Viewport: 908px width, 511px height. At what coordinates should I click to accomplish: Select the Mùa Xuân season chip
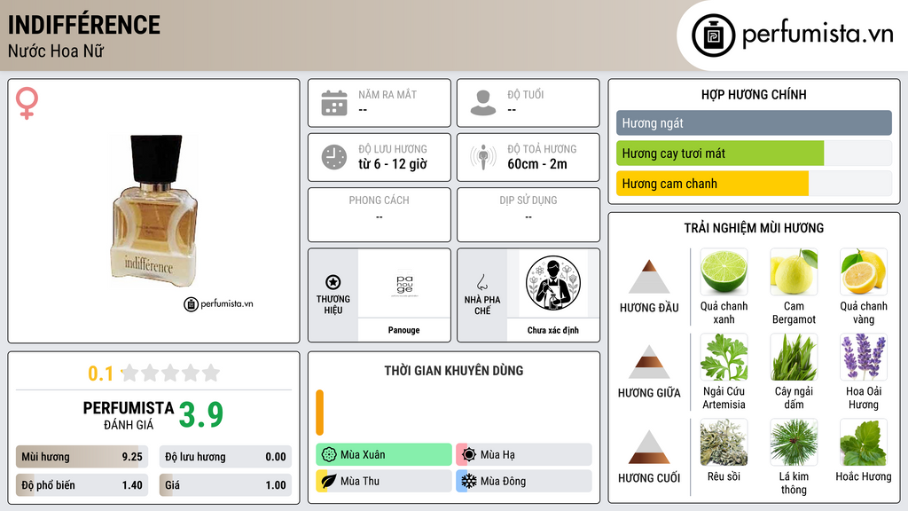tap(383, 455)
